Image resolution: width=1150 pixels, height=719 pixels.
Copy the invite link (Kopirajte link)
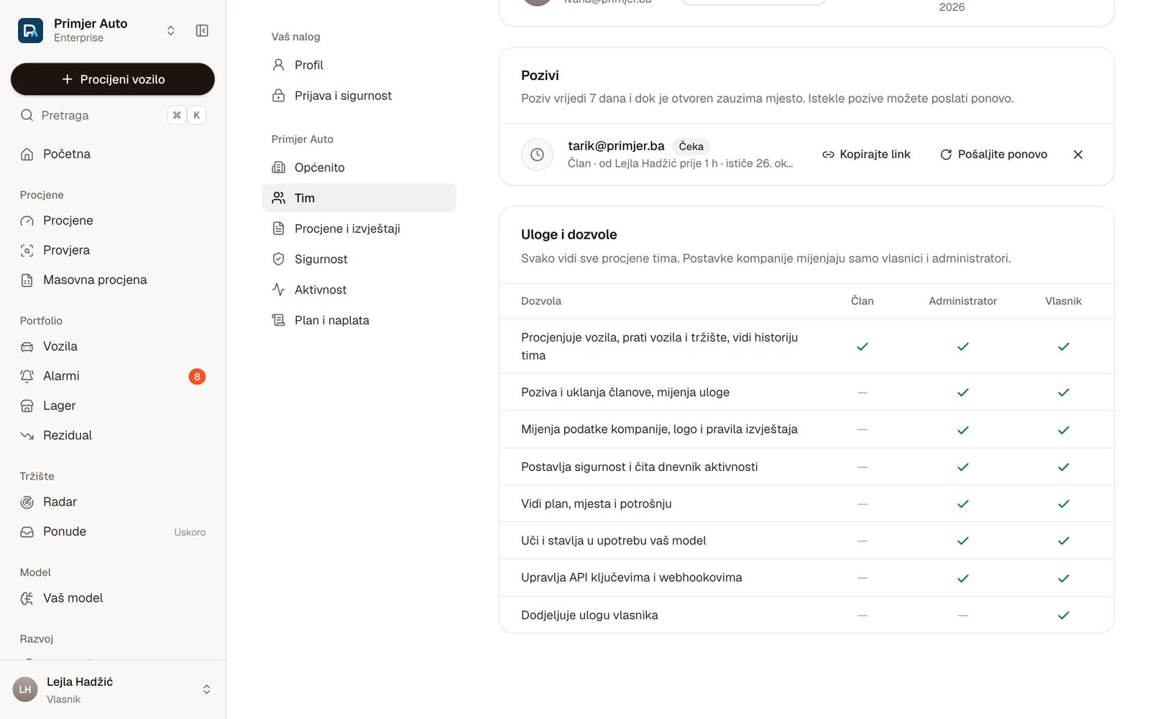coord(866,155)
